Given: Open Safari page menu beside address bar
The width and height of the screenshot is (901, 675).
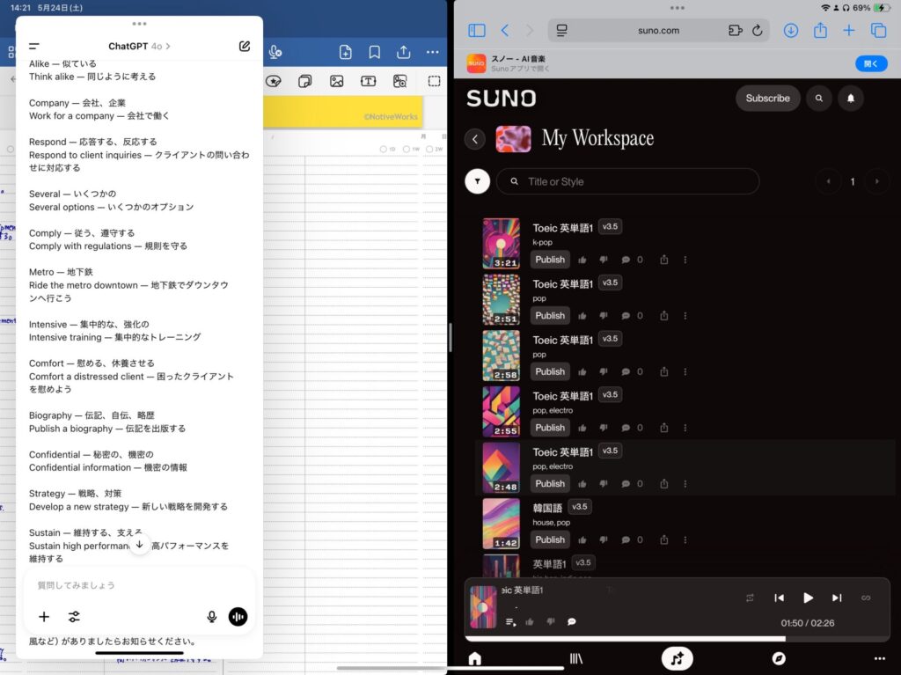Looking at the screenshot, I should pos(562,31).
